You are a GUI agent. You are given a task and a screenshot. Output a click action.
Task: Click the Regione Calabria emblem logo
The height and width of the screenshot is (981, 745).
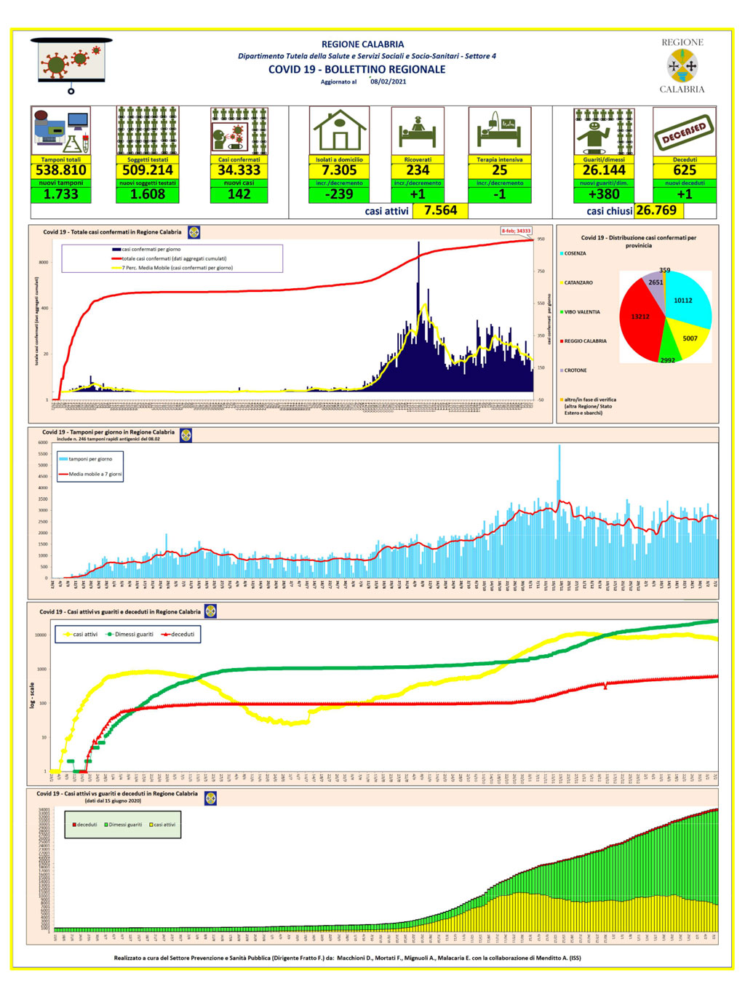(x=682, y=66)
